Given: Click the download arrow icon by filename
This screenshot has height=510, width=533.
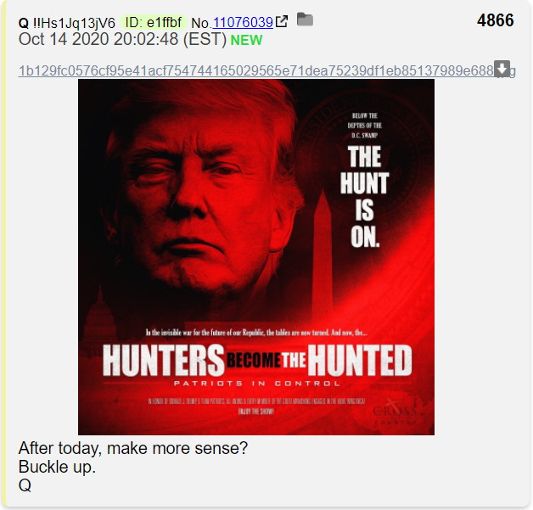Looking at the screenshot, I should pos(502,69).
